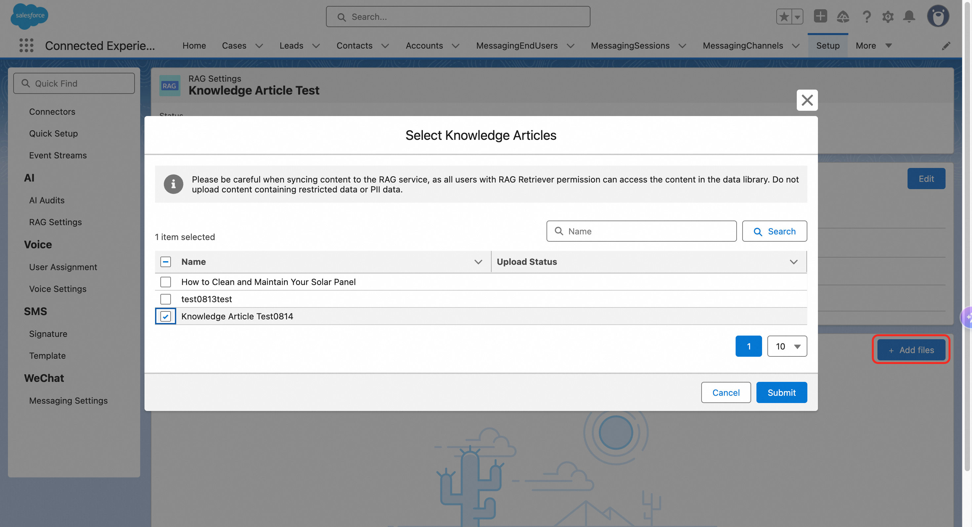Viewport: 972px width, 527px height.
Task: Expand the Leads tab dropdown chevron
Action: pyautogui.click(x=316, y=46)
